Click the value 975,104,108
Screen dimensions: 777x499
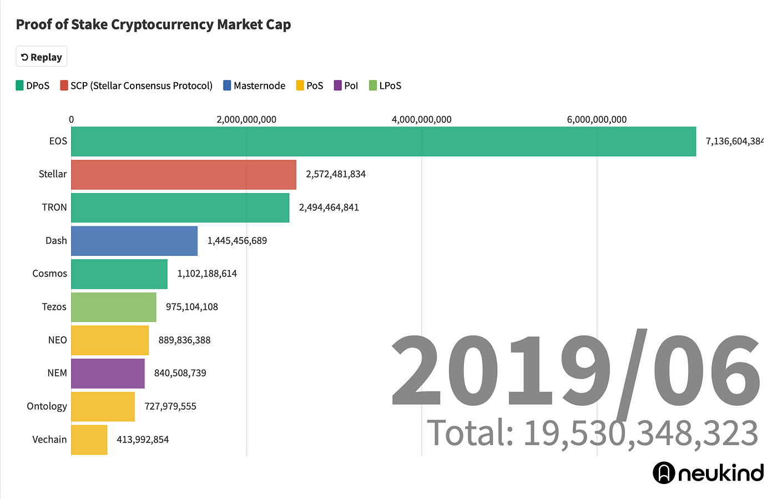[x=192, y=307]
